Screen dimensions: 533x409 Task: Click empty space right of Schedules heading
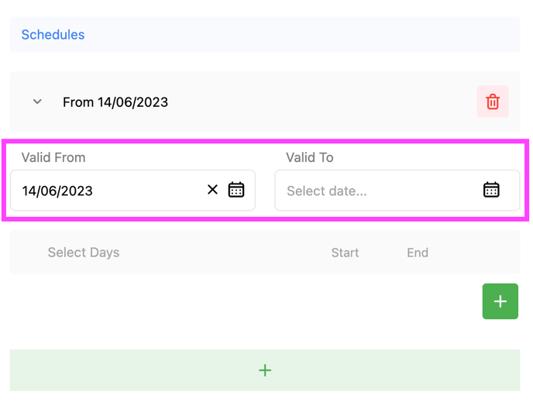(x=310, y=35)
